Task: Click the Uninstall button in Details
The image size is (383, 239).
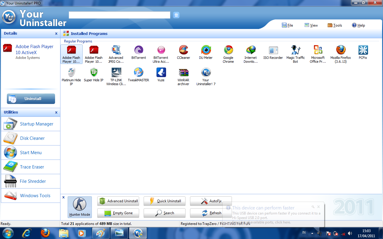Action: click(x=31, y=99)
